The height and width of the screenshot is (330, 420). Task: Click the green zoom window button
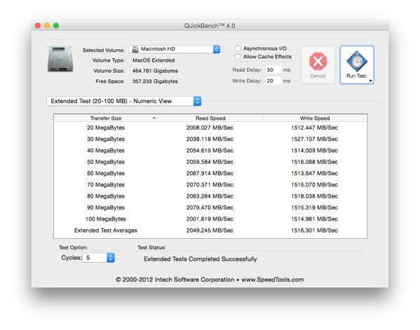pyautogui.click(x=56, y=25)
